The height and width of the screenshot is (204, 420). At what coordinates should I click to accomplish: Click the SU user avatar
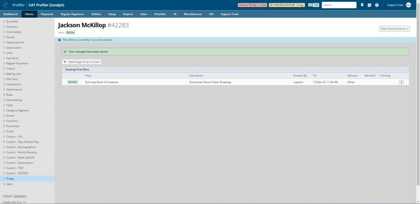coord(409,5)
